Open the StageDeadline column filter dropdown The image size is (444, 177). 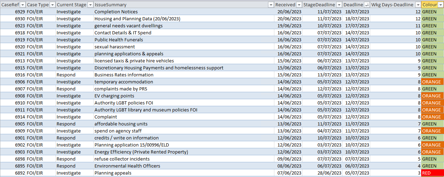339,5
